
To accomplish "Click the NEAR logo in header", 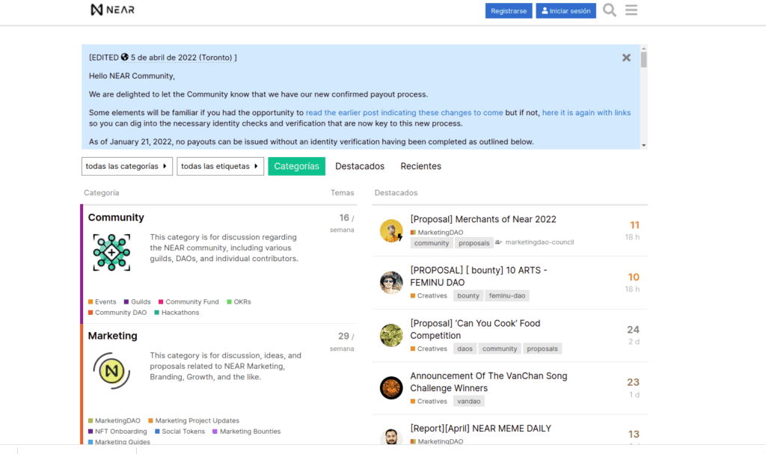I will click(112, 10).
